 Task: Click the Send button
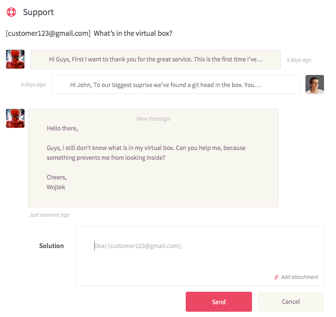point(219,302)
